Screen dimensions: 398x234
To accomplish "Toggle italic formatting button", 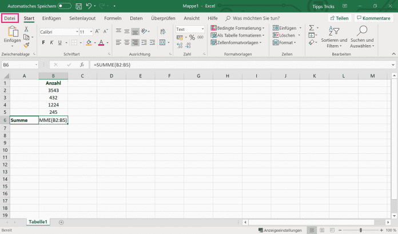I will (51, 42).
